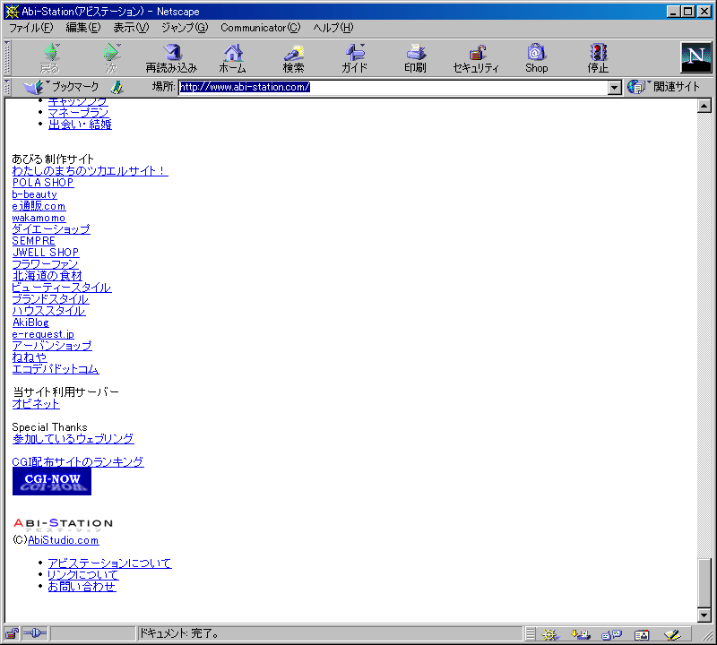Follow the わたしのまちのツカエルサイト！ link
This screenshot has width=717, height=645.
coord(91,171)
